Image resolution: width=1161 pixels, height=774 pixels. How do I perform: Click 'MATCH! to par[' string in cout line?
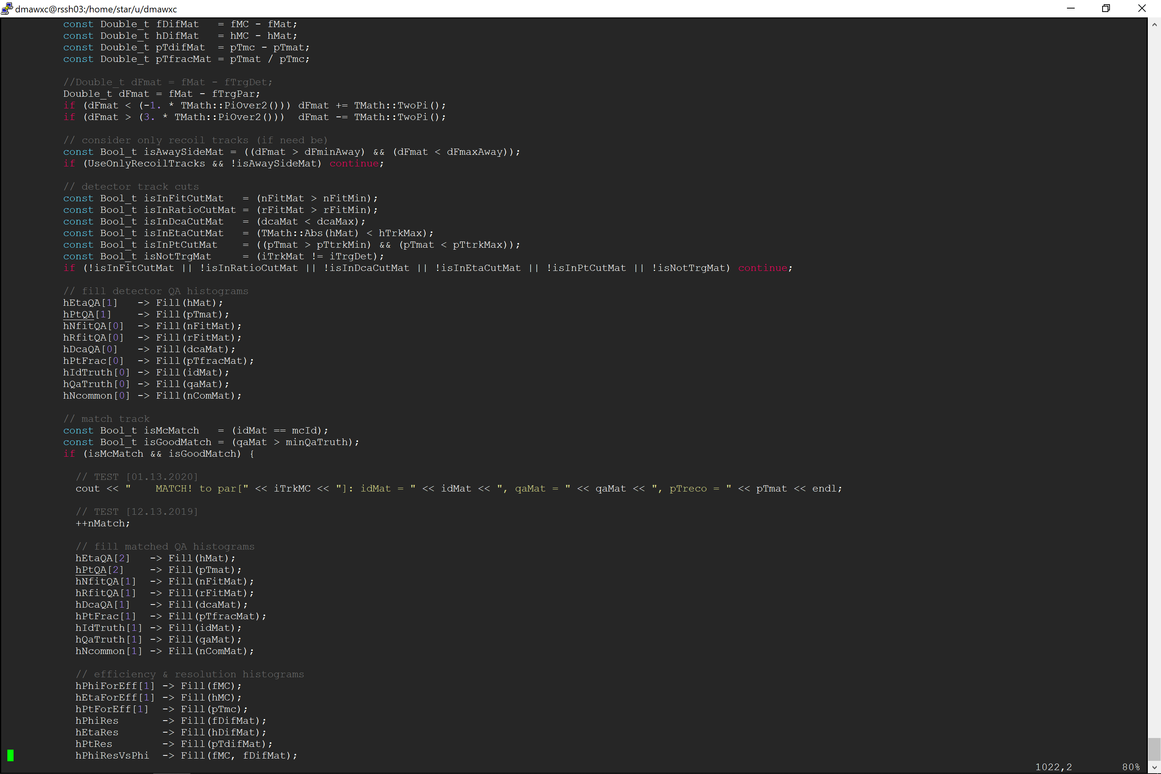point(202,488)
